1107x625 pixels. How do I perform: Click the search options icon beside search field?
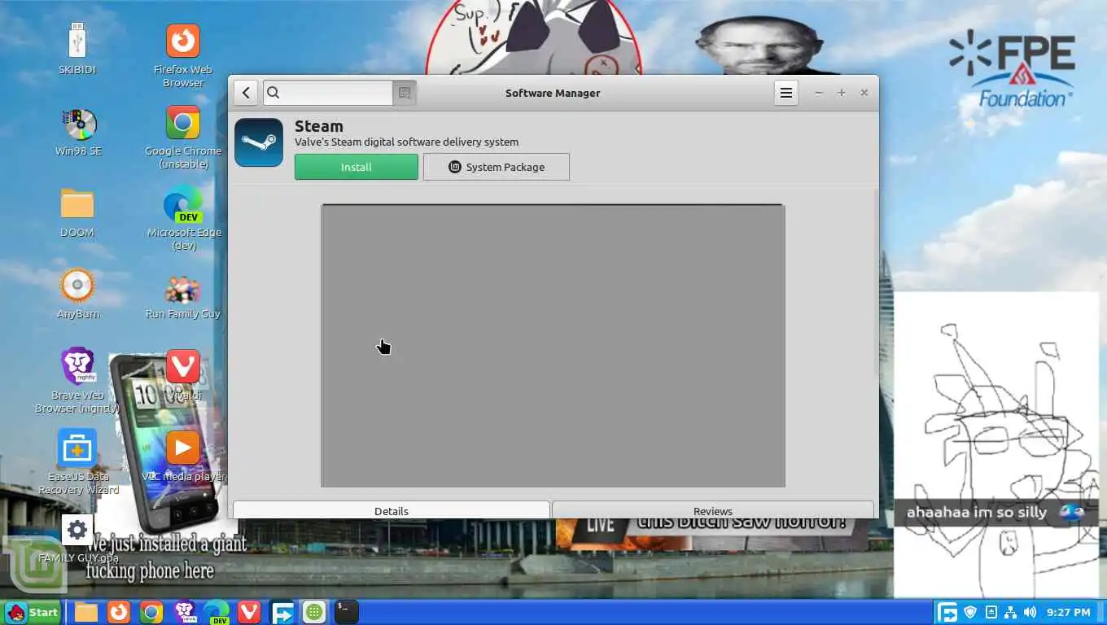coord(405,93)
